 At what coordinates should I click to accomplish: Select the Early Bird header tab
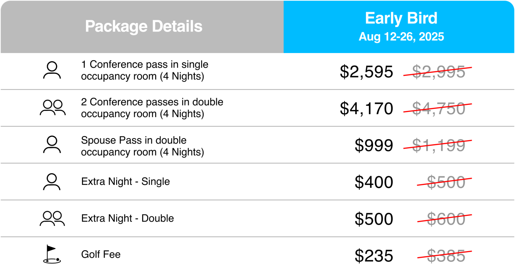coord(399,27)
